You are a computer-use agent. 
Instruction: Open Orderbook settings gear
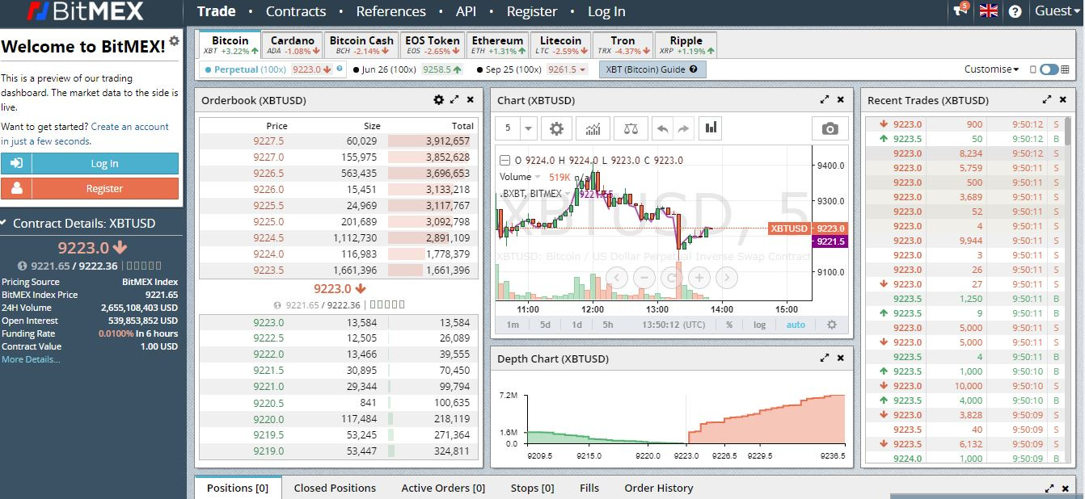[x=439, y=100]
